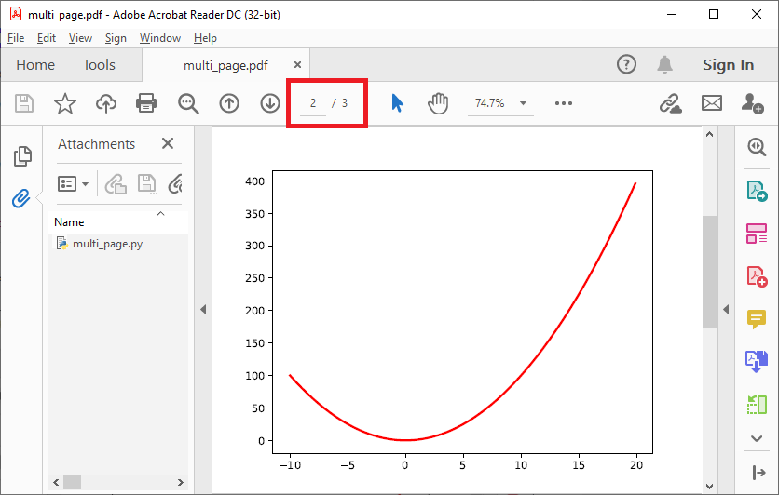Screen dimensions: 779x495
Task: Open the Help menu
Action: pyautogui.click(x=205, y=38)
